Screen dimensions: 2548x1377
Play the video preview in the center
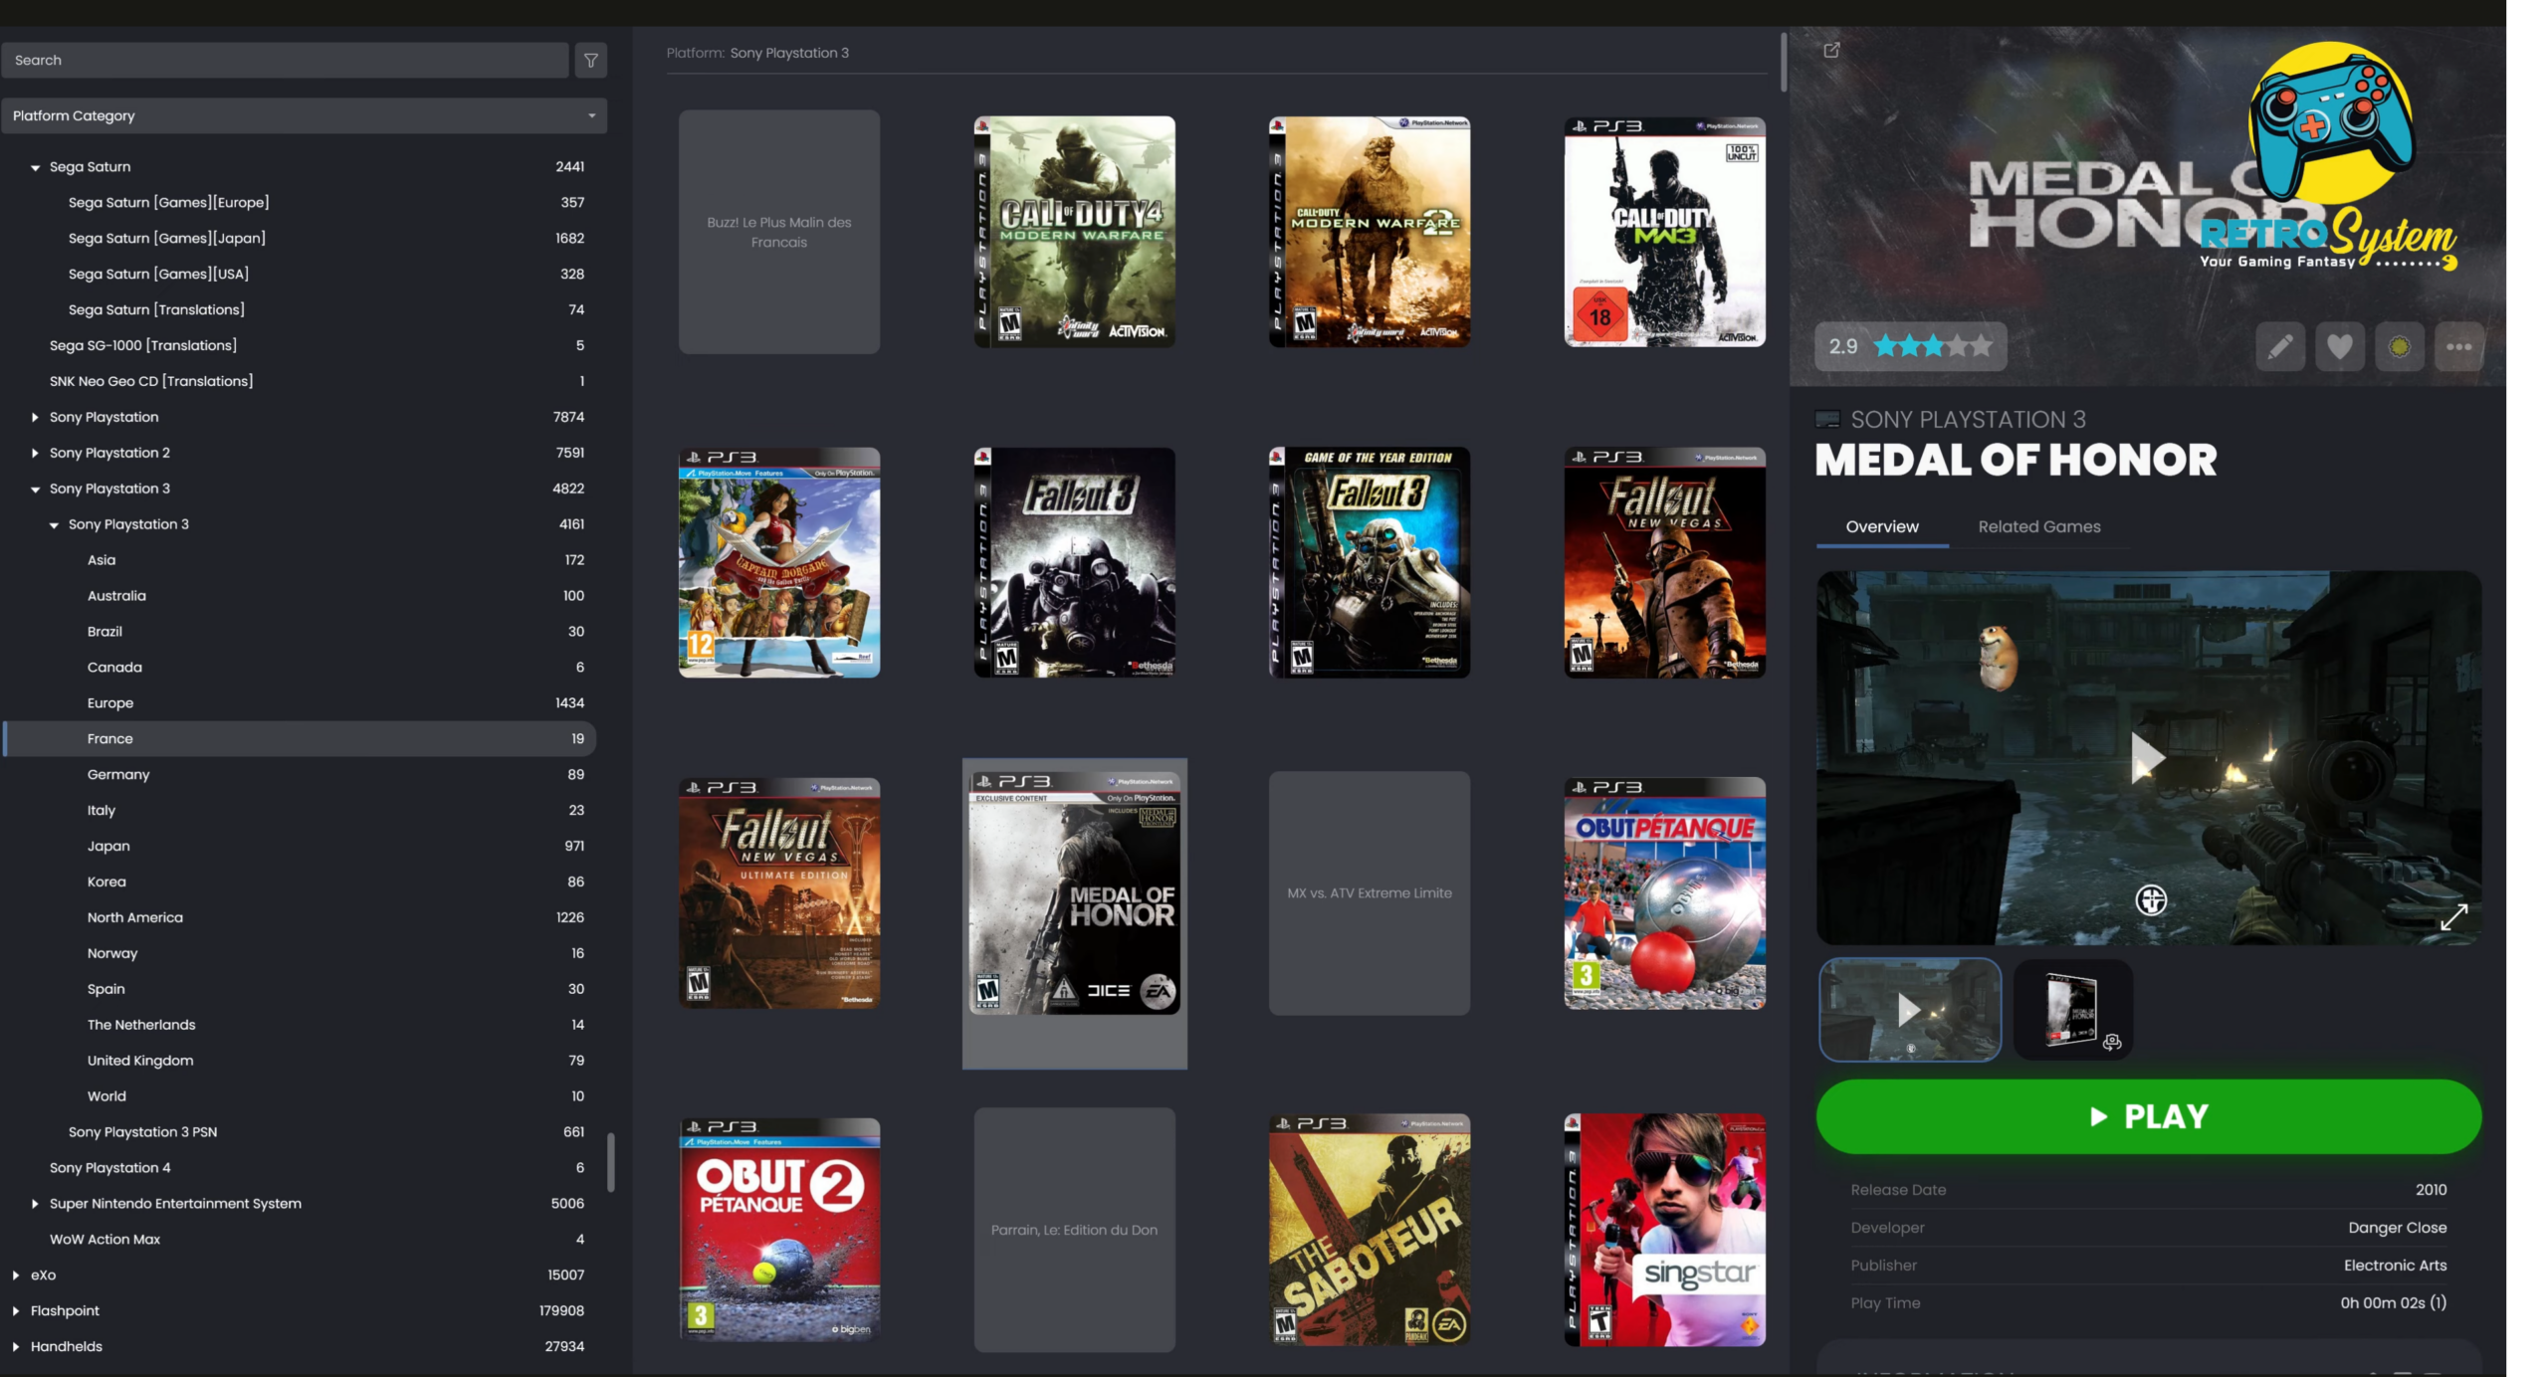(2147, 758)
